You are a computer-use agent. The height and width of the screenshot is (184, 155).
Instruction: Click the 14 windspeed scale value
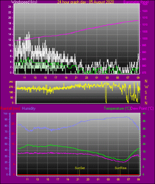point(10,34)
